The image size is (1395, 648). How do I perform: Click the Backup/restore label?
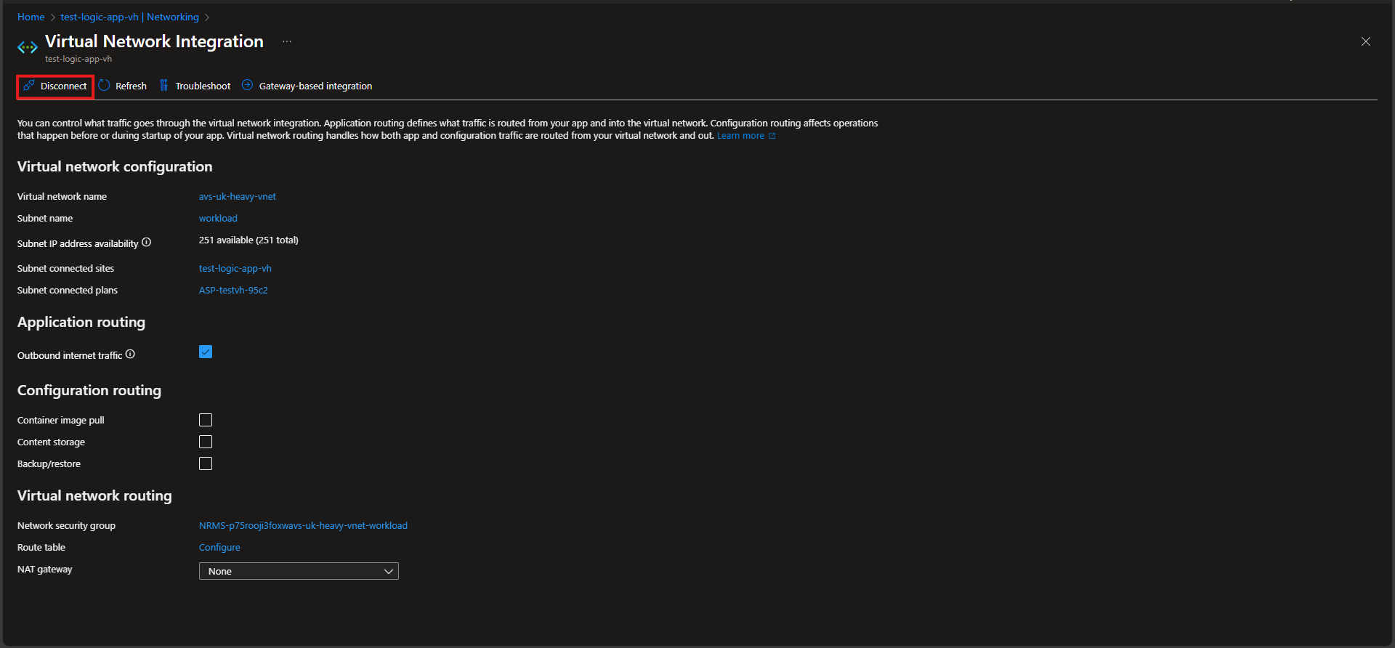[x=49, y=464]
